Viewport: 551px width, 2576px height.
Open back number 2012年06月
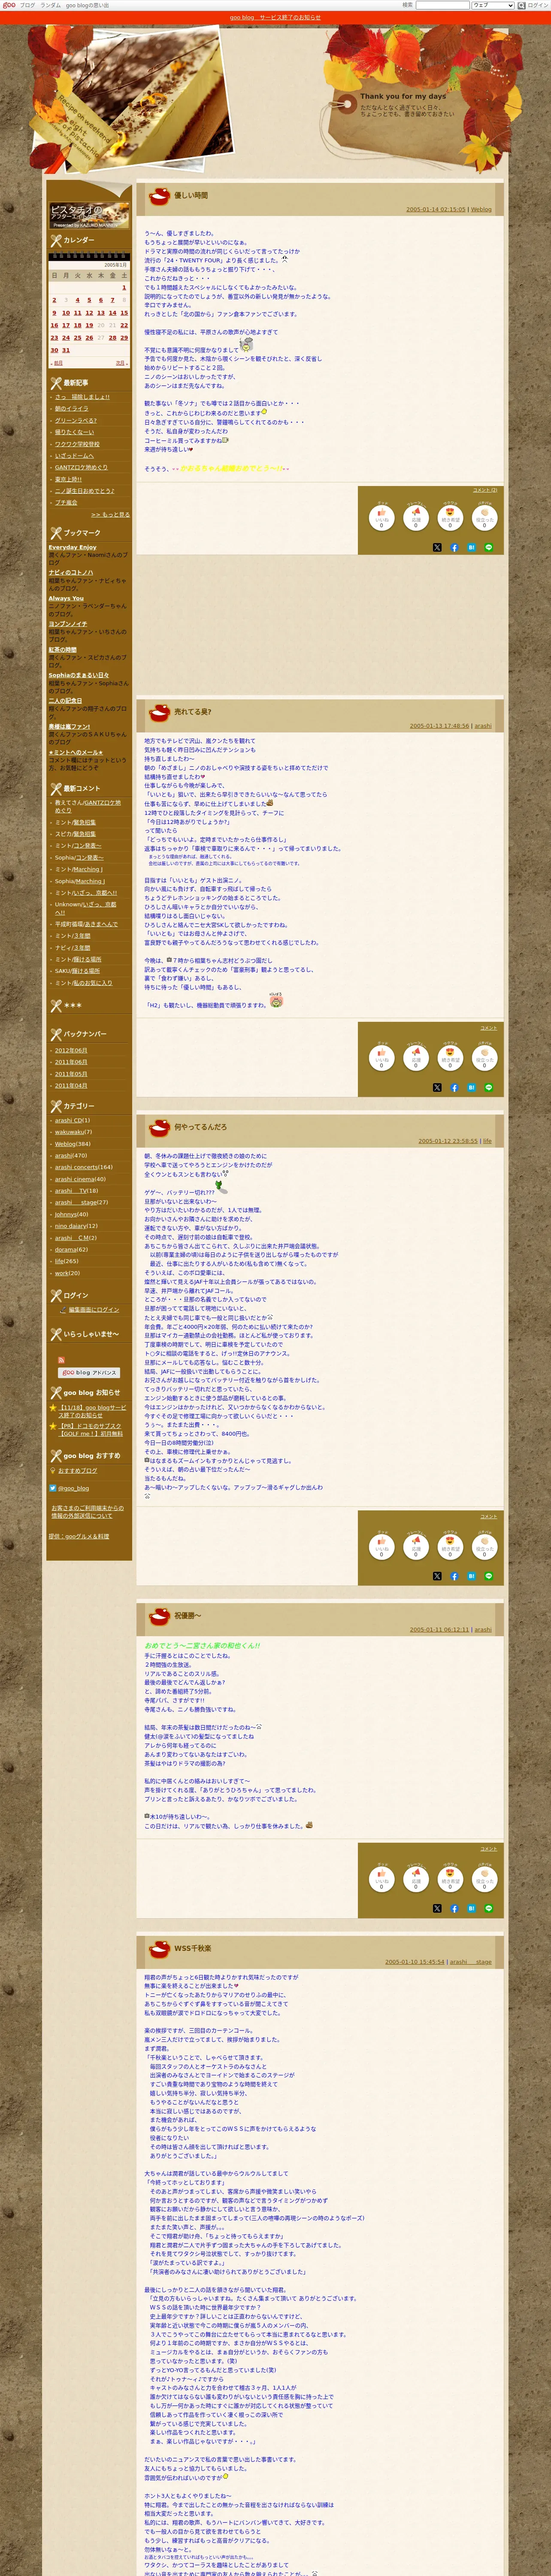[71, 1050]
